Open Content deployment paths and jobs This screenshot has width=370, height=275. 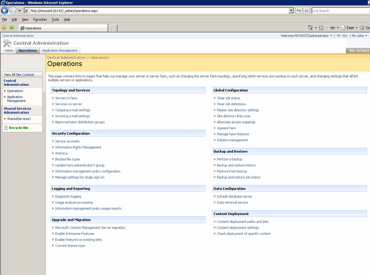coord(243,222)
